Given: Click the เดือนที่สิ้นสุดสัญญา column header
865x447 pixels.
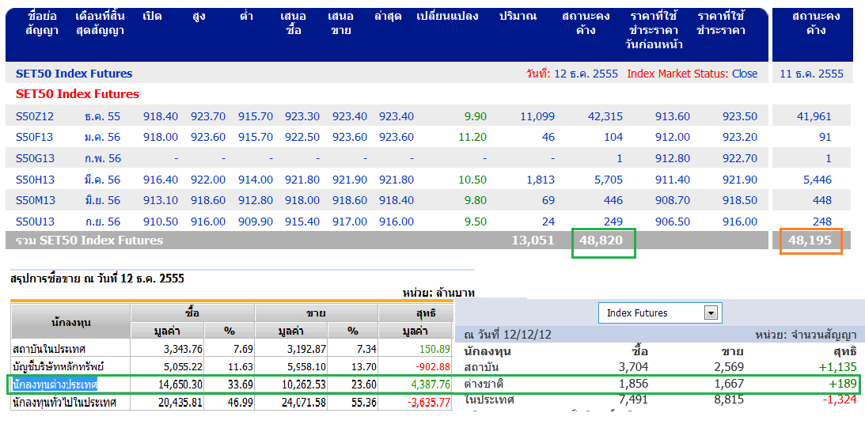Looking at the screenshot, I should click(x=99, y=23).
